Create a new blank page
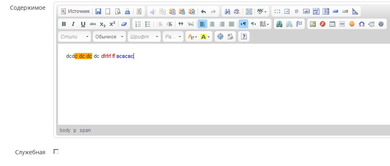390x166 pixels. click(108, 11)
